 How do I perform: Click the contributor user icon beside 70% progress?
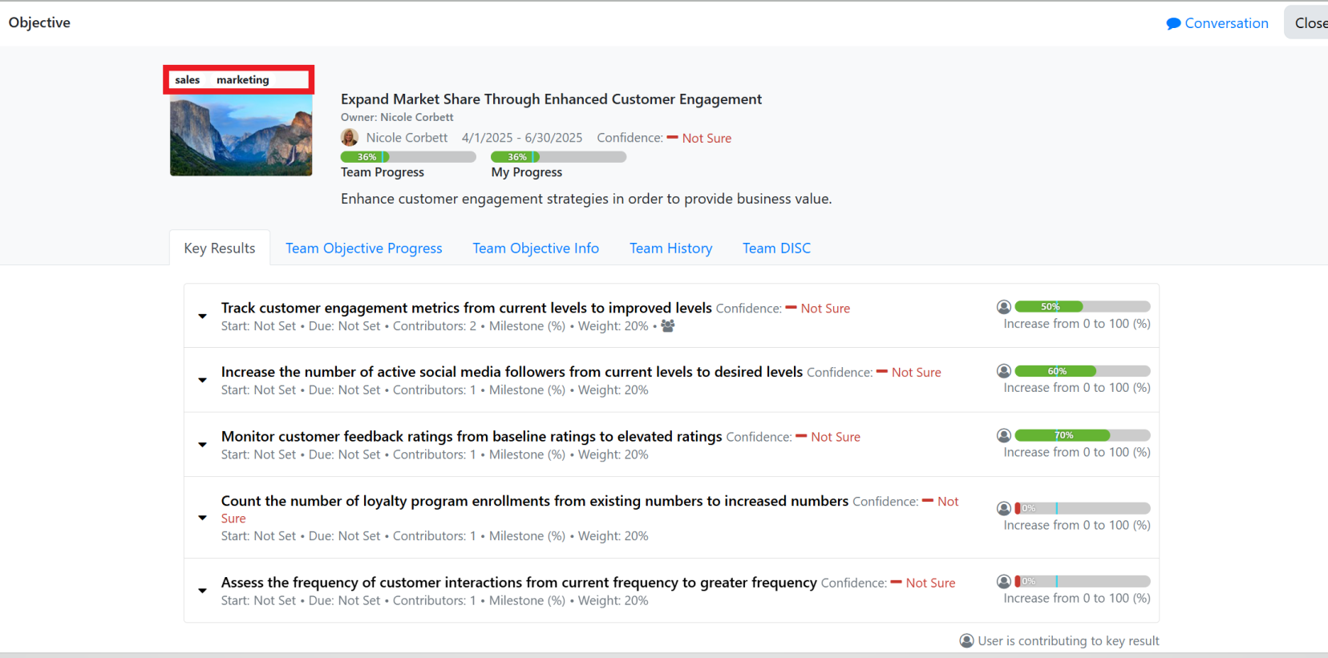(x=1004, y=435)
